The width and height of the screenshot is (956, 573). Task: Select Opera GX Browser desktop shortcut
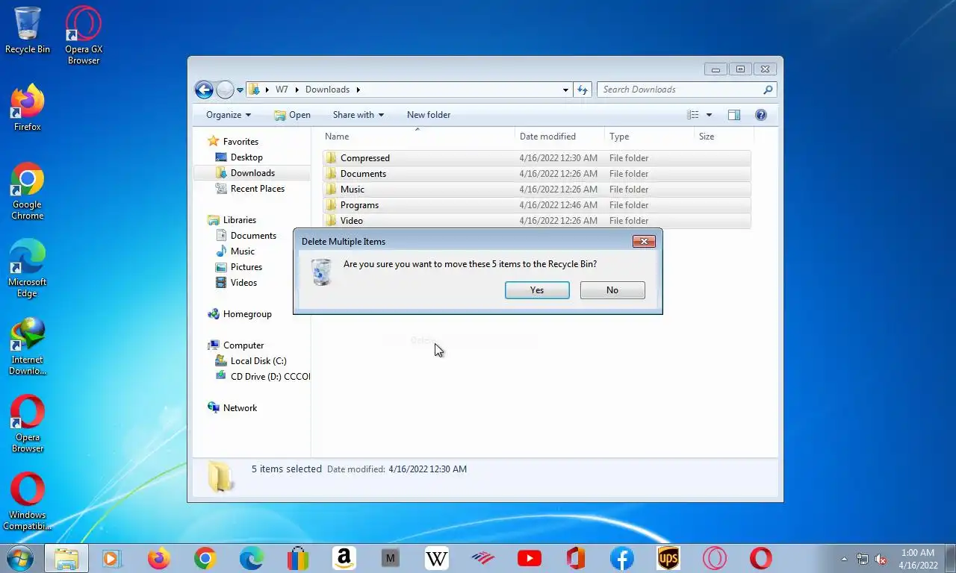click(x=84, y=35)
